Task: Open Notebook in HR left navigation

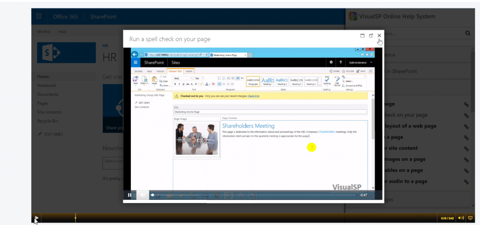Action: [x=46, y=86]
